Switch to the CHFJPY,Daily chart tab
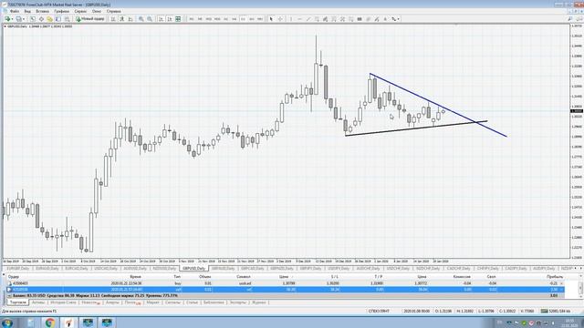The width and height of the screenshot is (584, 328). pyautogui.click(x=487, y=268)
